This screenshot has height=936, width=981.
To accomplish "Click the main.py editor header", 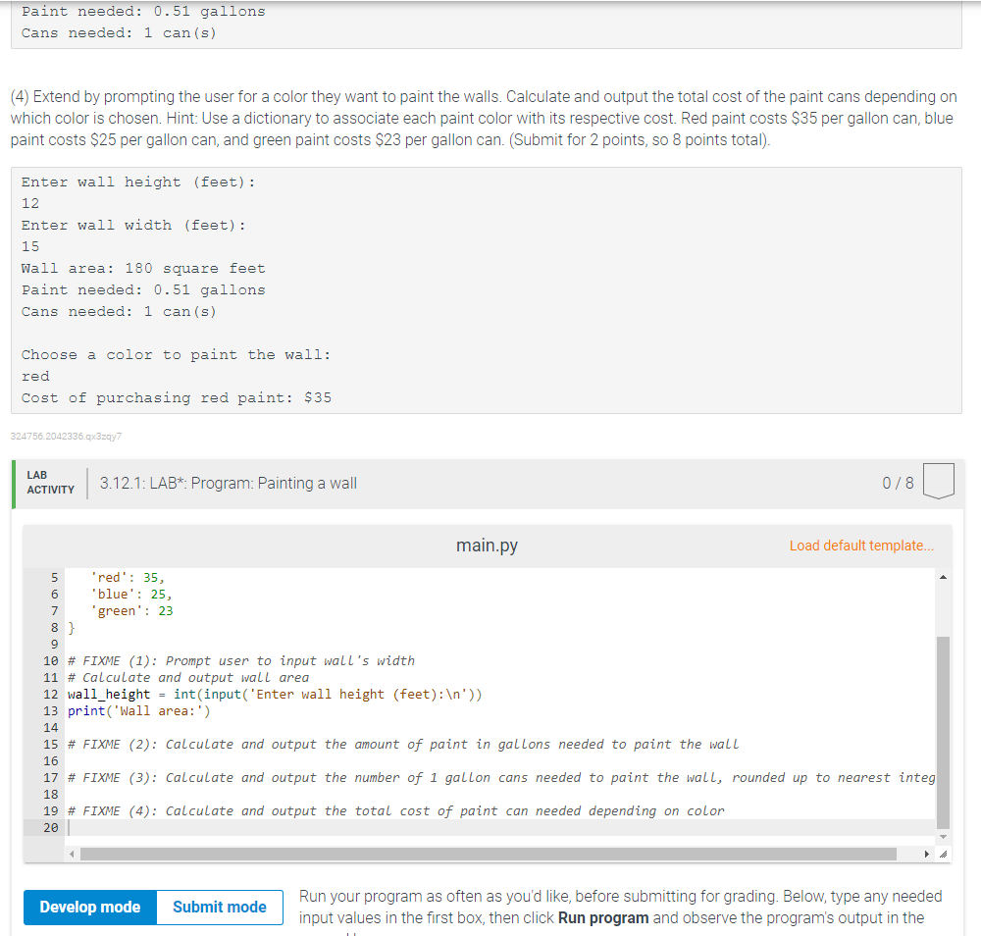I will [487, 546].
